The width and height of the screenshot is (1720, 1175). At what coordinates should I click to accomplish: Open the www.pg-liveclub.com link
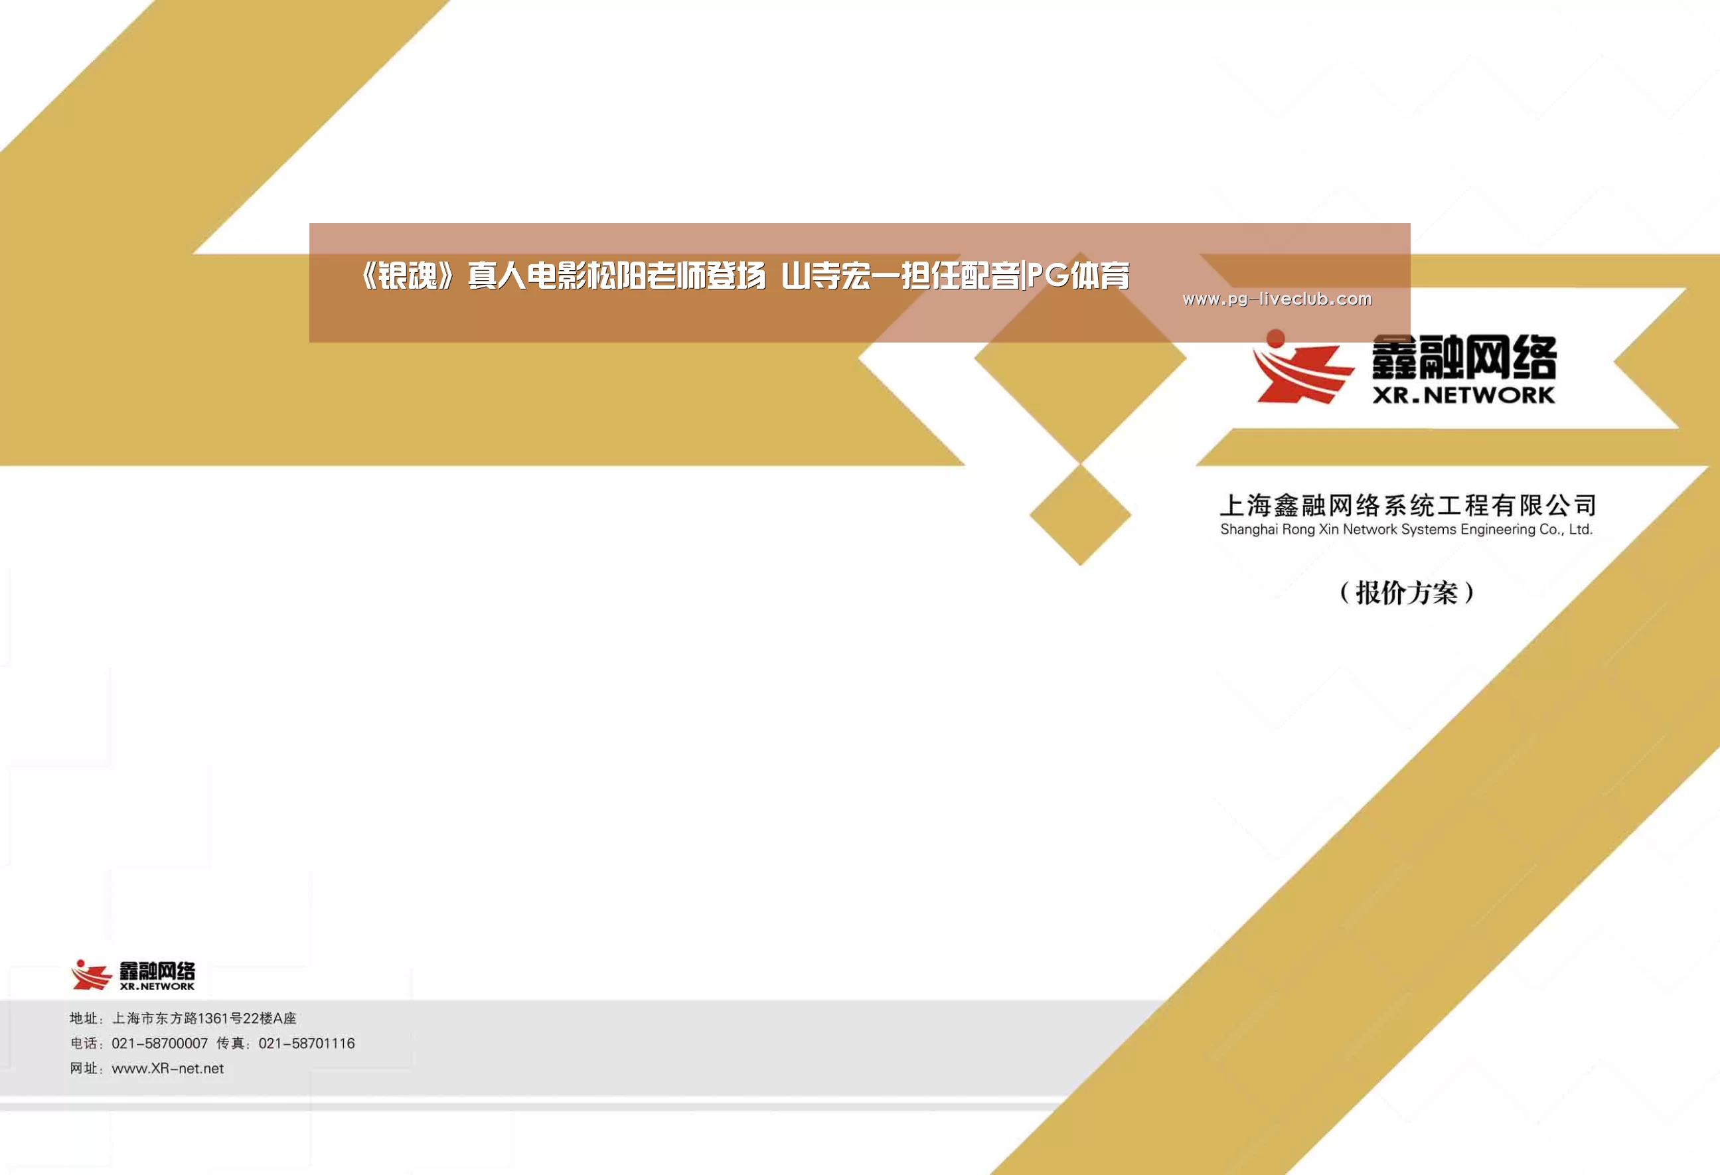pos(1277,299)
